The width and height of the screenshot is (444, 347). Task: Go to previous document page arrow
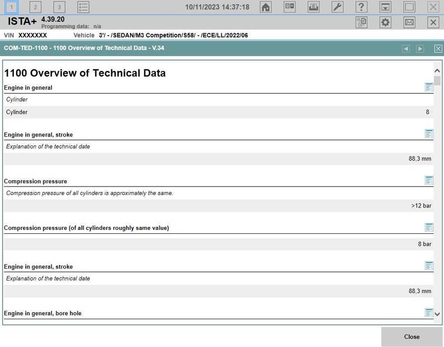(406, 49)
